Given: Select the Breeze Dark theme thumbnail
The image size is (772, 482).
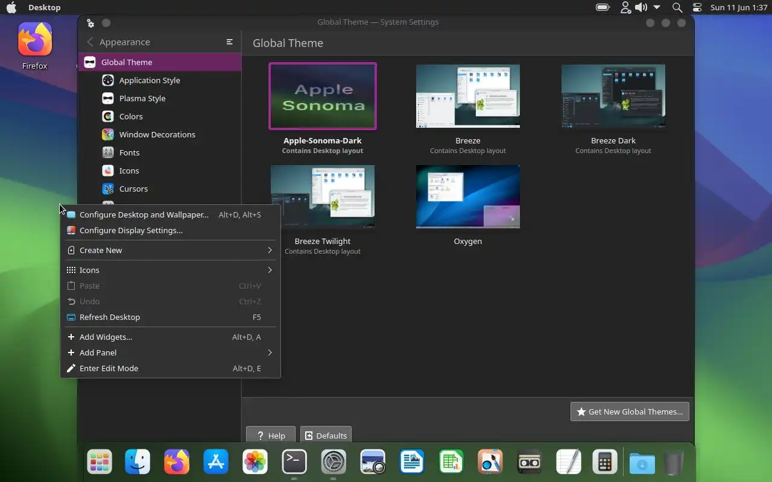Looking at the screenshot, I should click(613, 96).
